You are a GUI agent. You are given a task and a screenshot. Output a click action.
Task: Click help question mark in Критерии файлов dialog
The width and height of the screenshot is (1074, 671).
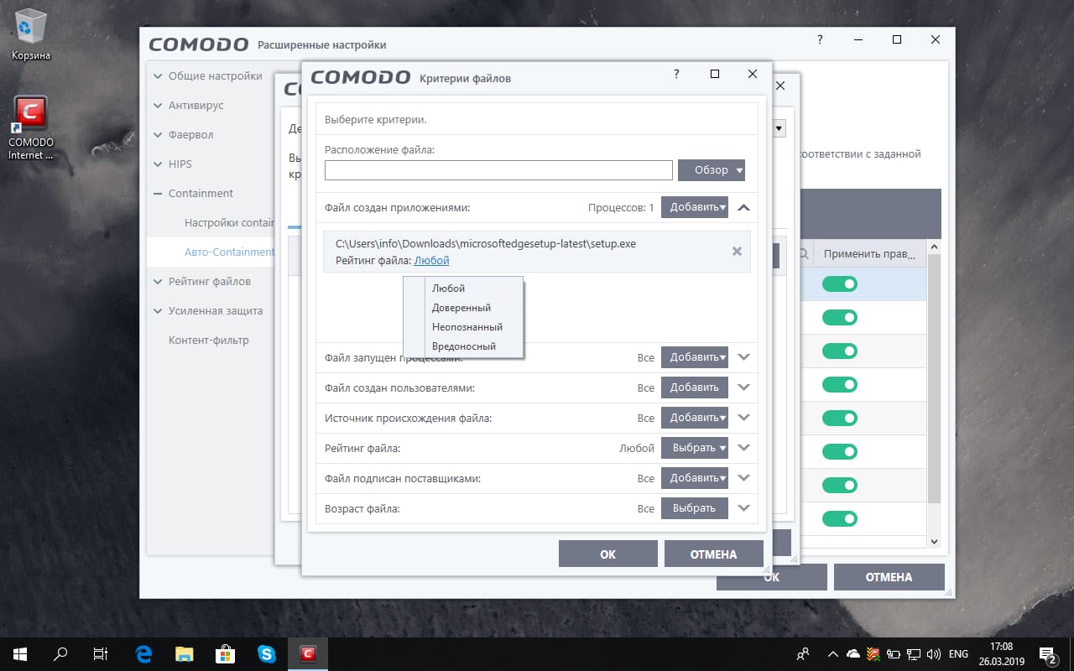676,74
